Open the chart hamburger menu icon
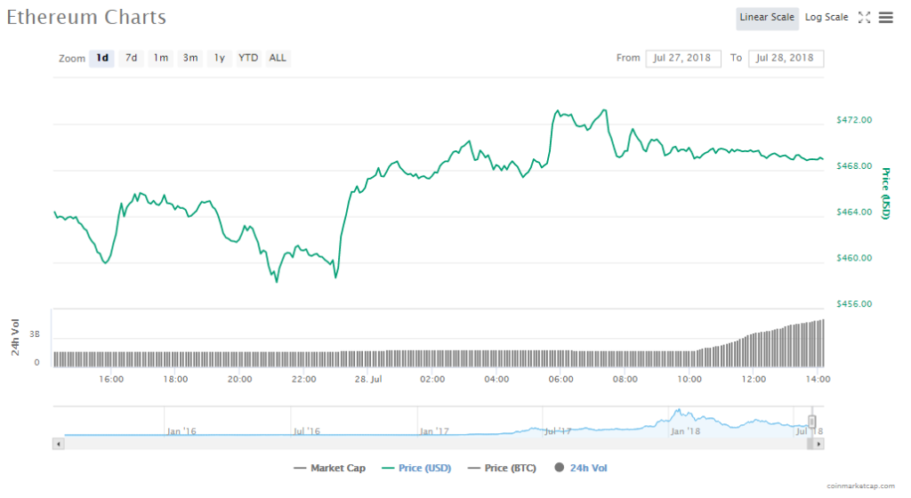 tap(885, 18)
